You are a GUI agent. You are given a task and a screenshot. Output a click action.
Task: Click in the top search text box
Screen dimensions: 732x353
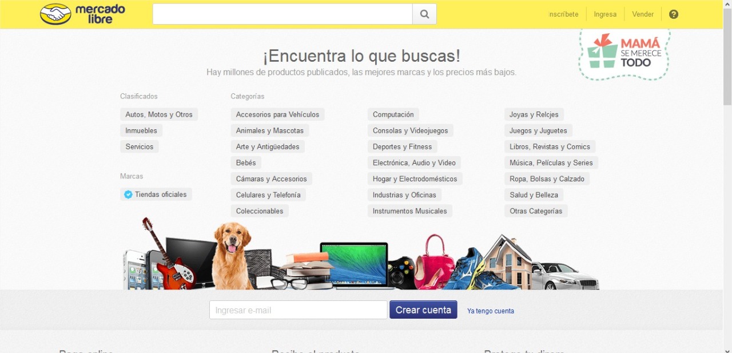coord(283,14)
